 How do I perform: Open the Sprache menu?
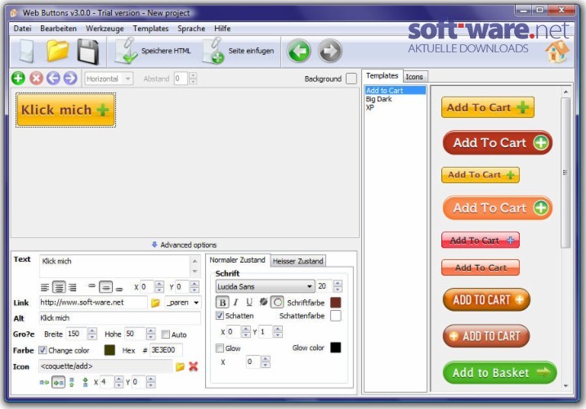191,29
